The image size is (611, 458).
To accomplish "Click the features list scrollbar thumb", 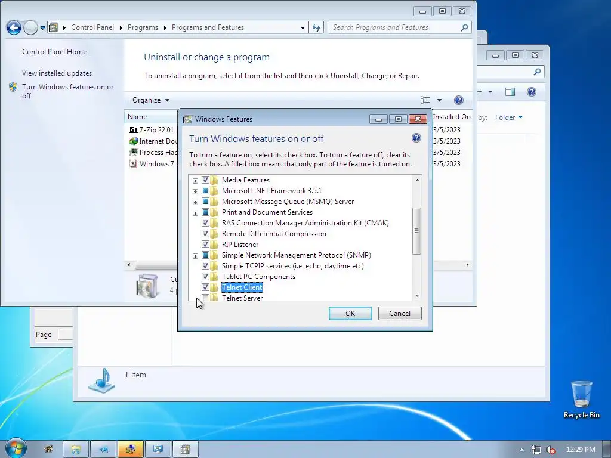I will 416,231.
